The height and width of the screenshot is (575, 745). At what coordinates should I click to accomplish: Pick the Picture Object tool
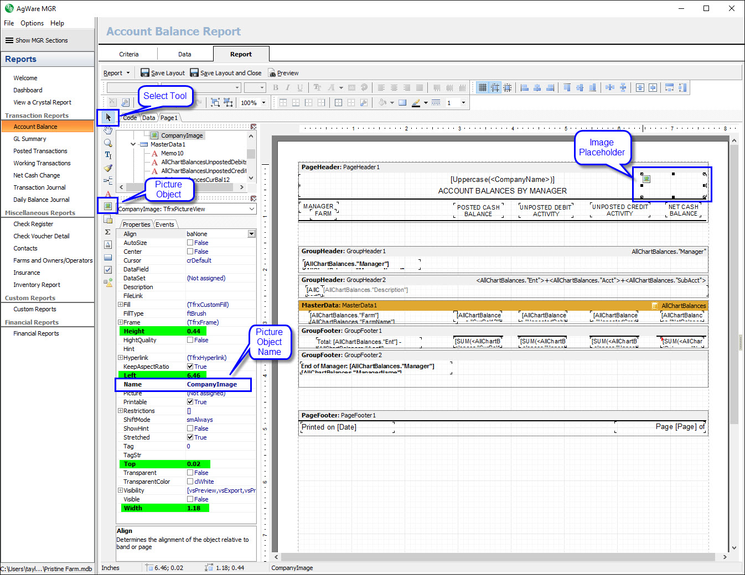108,206
